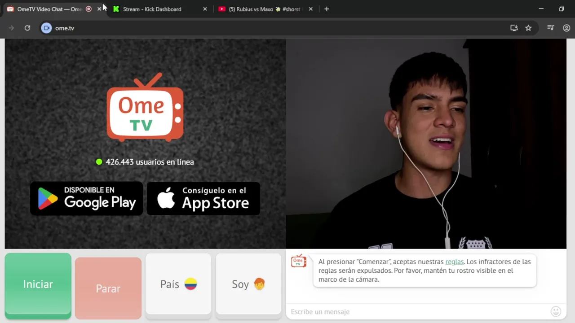Close the Rubius vs Maxo tab
575x323 pixels.
point(310,9)
